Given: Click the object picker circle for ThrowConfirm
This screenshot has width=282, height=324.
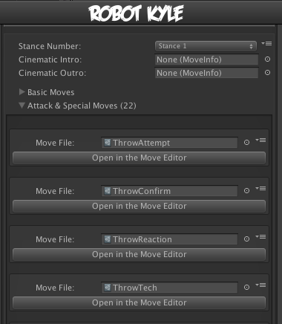Looking at the screenshot, I should point(246,191).
